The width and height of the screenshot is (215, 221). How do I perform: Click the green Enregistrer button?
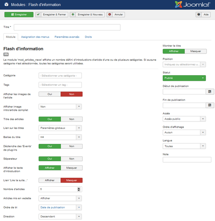pos(19,14)
